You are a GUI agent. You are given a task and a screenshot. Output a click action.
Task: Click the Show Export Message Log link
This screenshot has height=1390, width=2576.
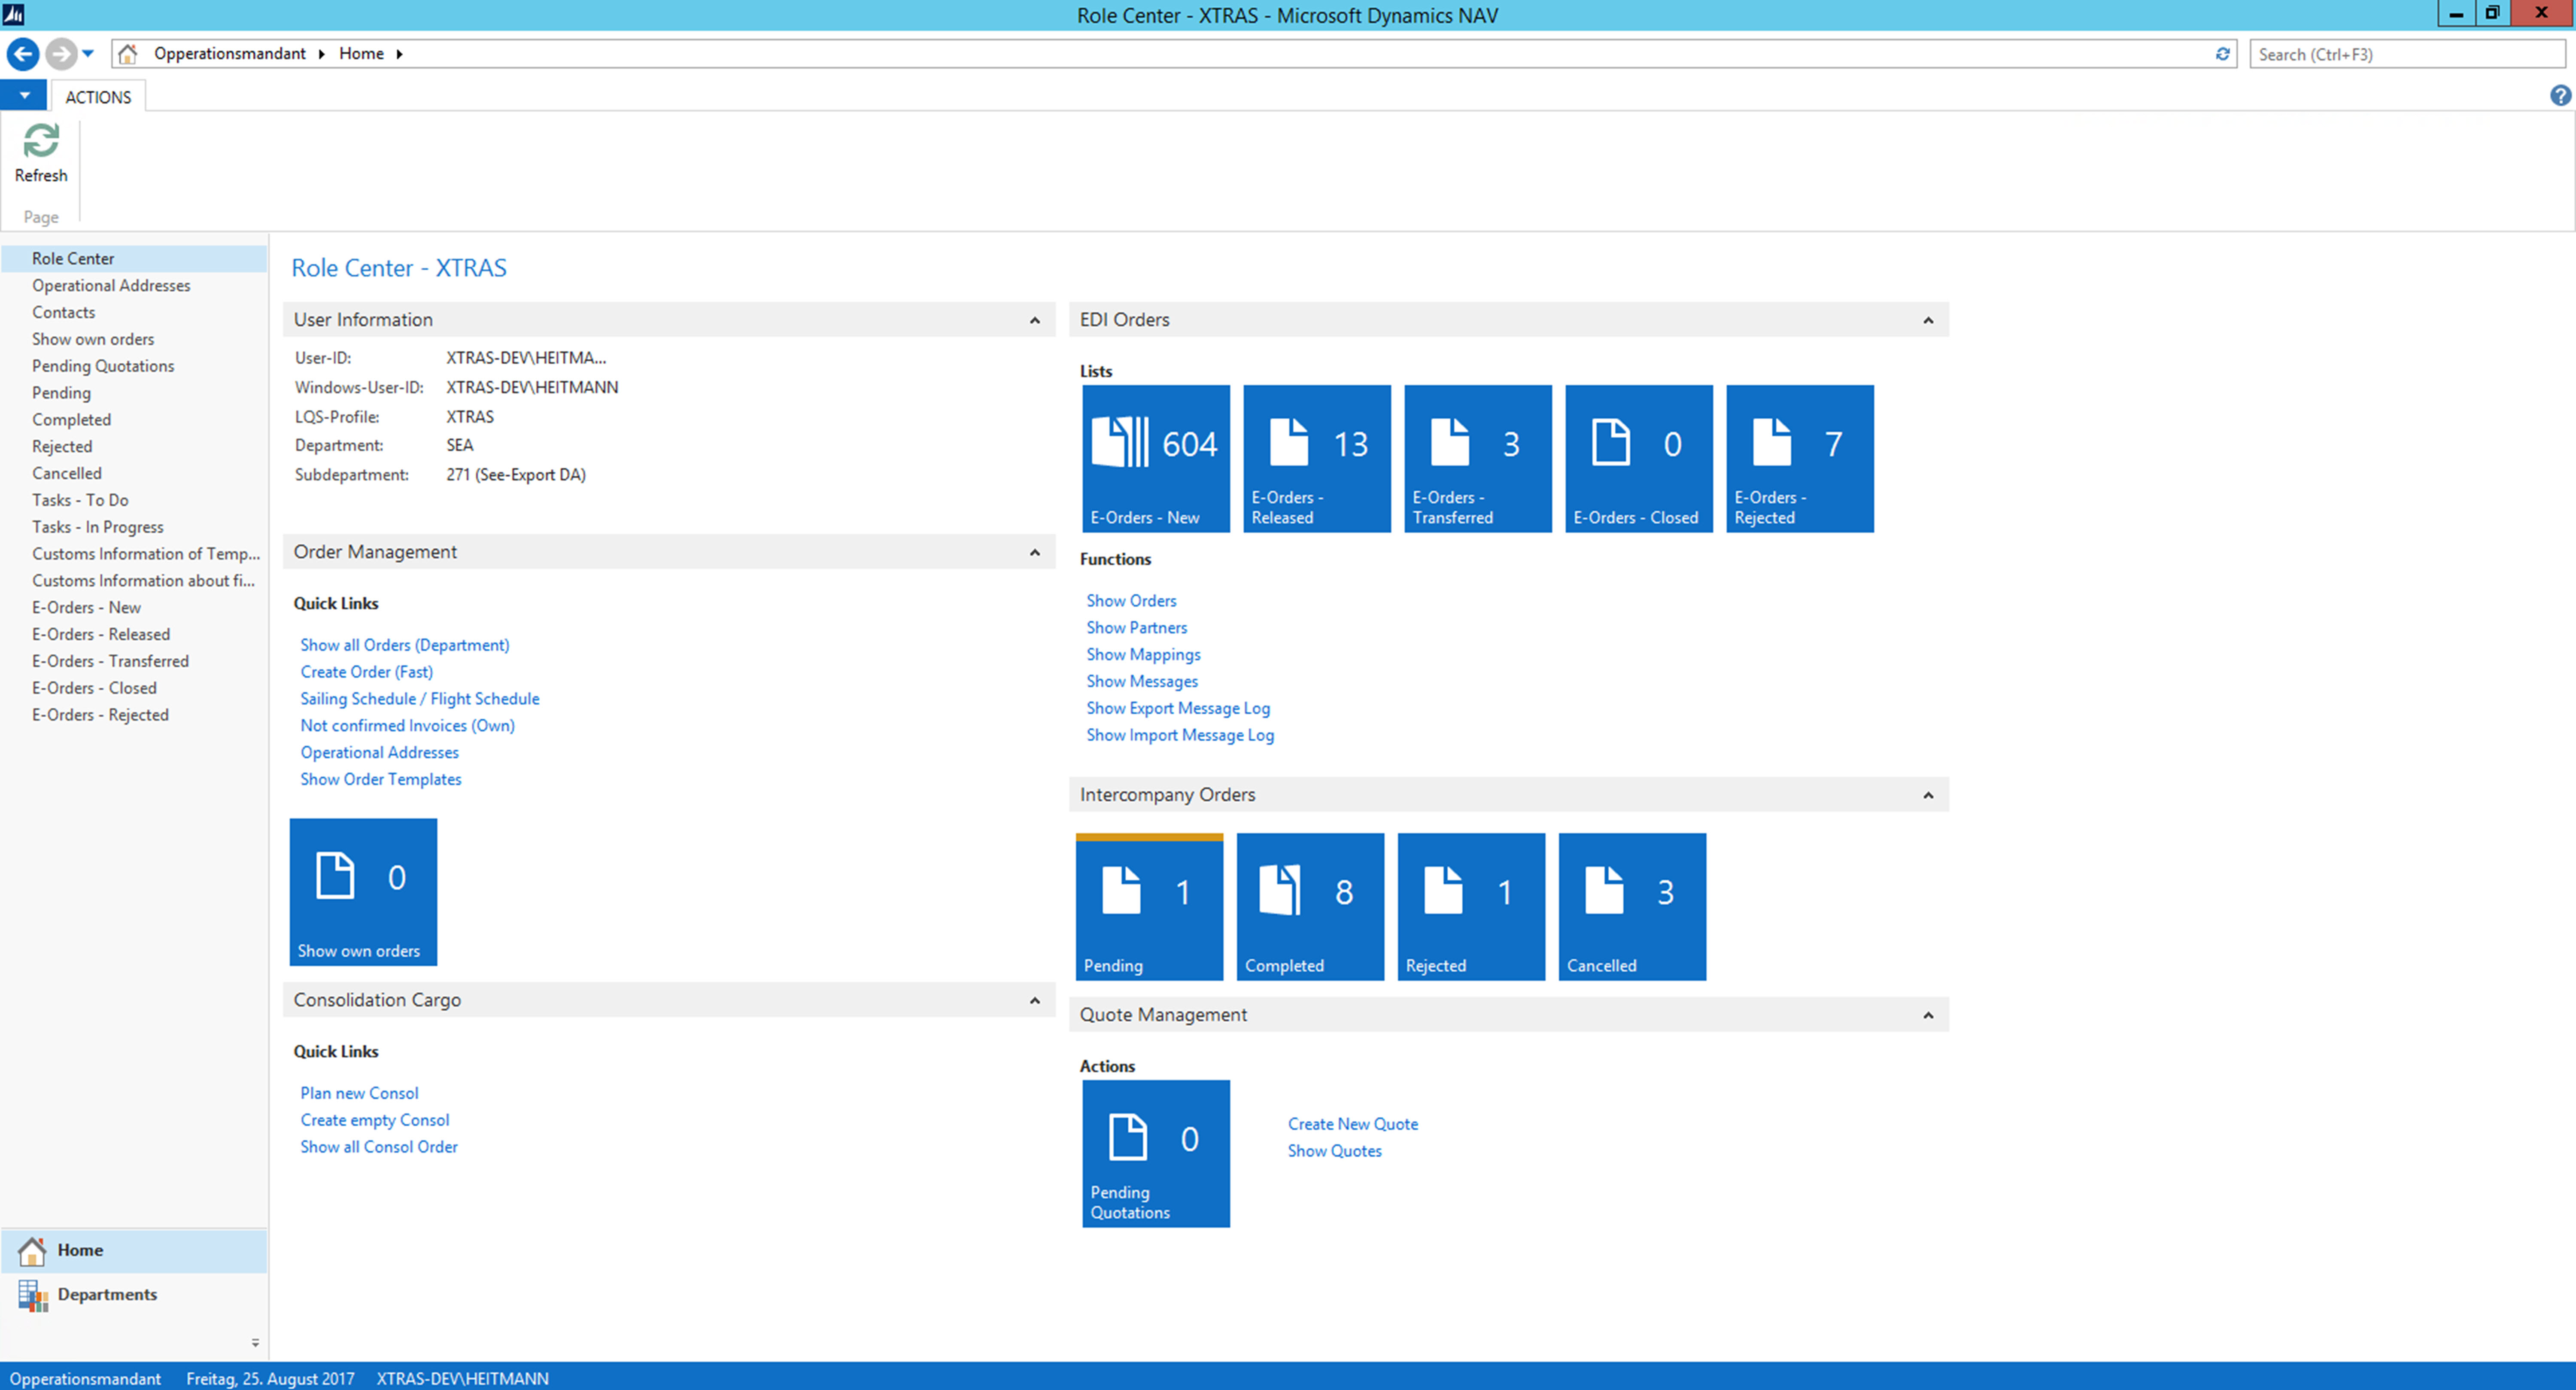coord(1177,708)
